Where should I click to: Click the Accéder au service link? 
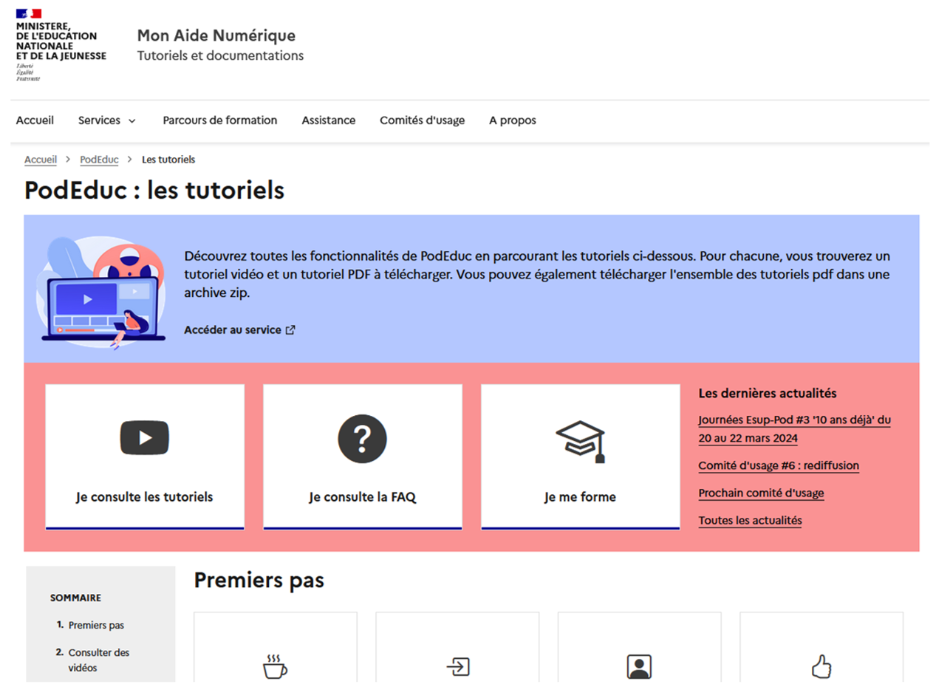pos(240,330)
